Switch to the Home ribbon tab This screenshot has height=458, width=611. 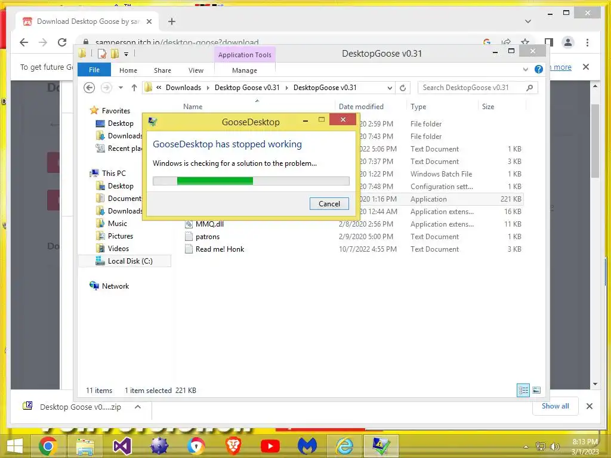tap(128, 70)
